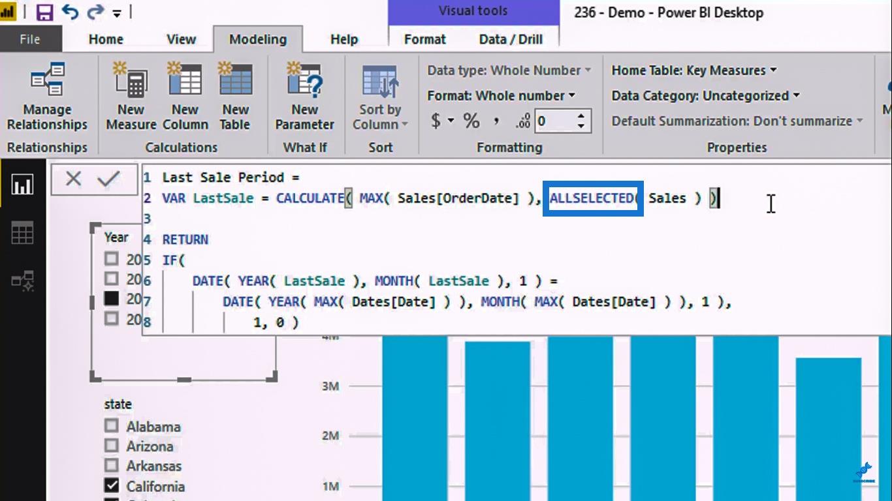Open Manage Relationships
Screen dimensions: 892x501
pyautogui.click(x=47, y=97)
